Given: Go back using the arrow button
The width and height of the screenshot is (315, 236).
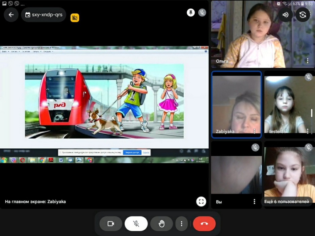Looking at the screenshot, I should pos(11,14).
